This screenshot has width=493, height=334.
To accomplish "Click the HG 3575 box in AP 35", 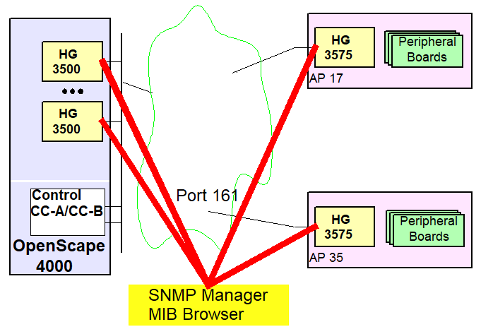I will click(345, 227).
